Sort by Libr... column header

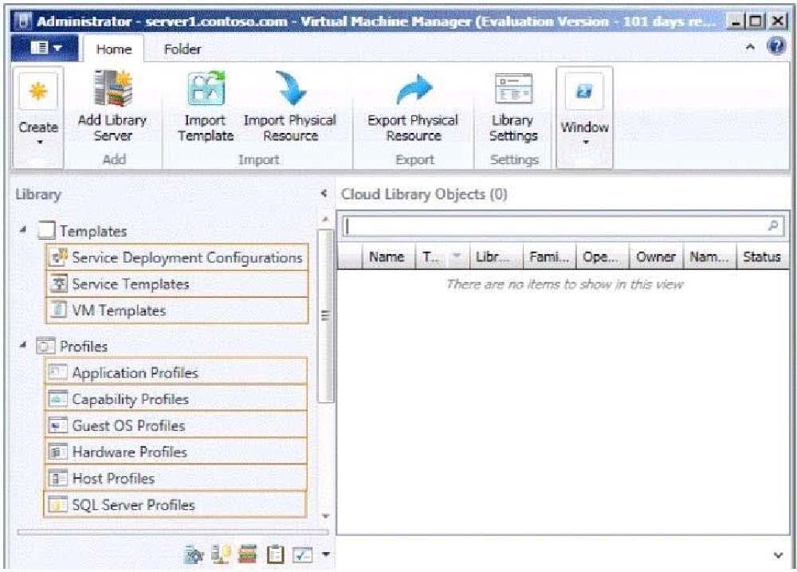495,257
